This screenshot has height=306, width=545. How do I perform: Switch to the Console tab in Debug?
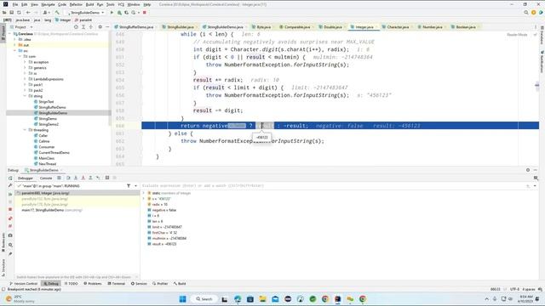pyautogui.click(x=46, y=178)
